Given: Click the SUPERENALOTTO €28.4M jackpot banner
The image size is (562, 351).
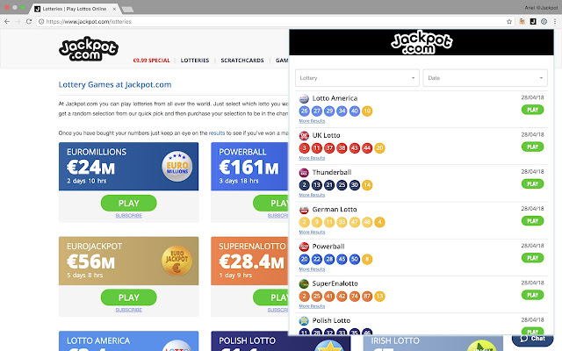Looking at the screenshot, I should pos(249,261).
